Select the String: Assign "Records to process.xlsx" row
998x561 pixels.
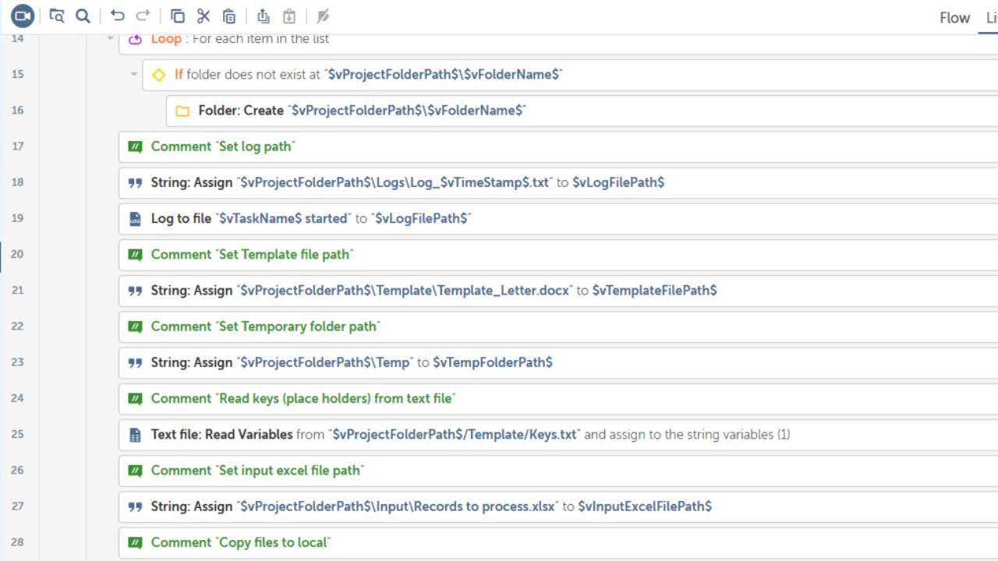tap(558, 506)
